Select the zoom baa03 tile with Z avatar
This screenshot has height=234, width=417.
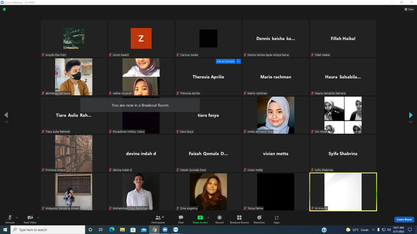tap(141, 38)
